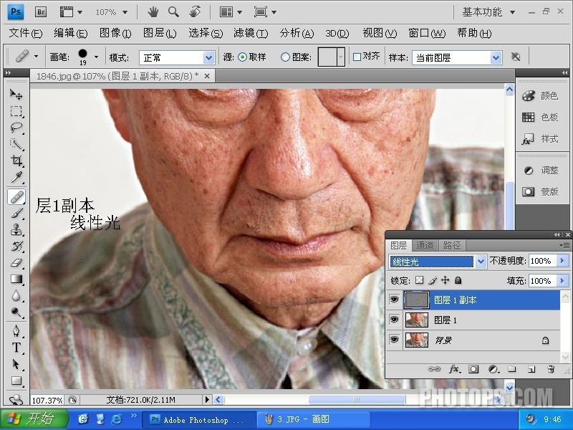The width and height of the screenshot is (573, 430).
Task: Select the Lasso tool
Action: point(16,128)
